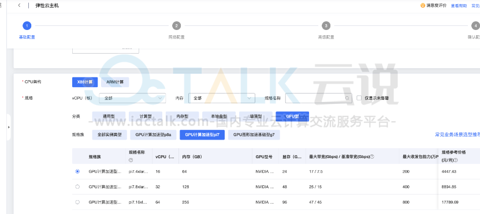Click price cell 8894.85
Screen dimensions: 480x214
coord(449,187)
